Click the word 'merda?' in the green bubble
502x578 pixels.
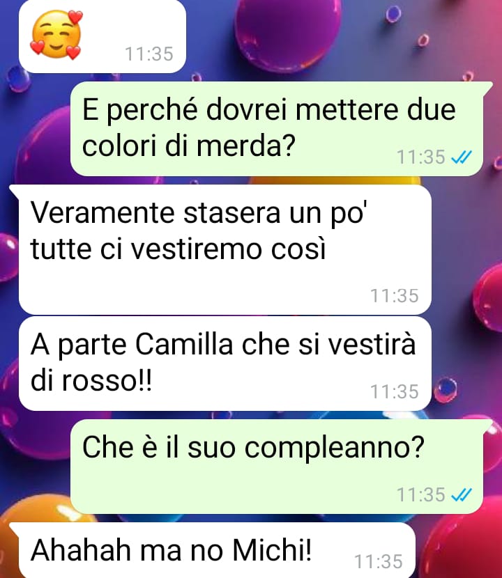point(246,146)
